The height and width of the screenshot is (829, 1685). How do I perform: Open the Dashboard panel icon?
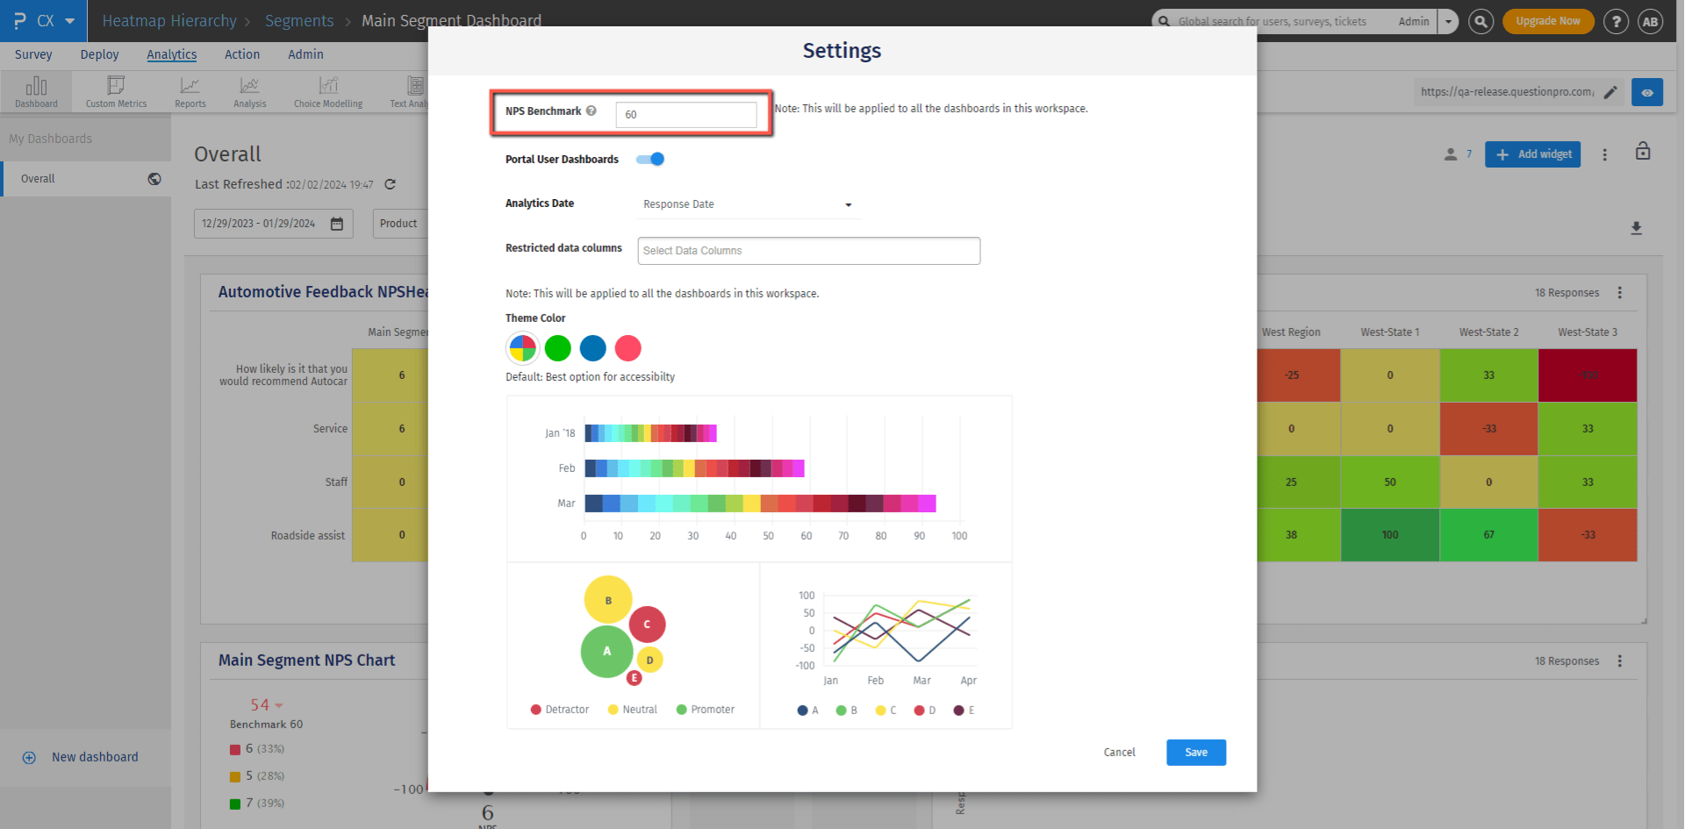click(35, 90)
